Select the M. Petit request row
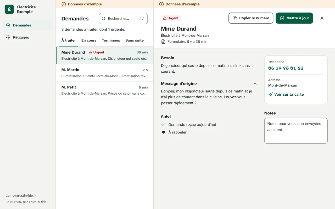 click(x=105, y=90)
